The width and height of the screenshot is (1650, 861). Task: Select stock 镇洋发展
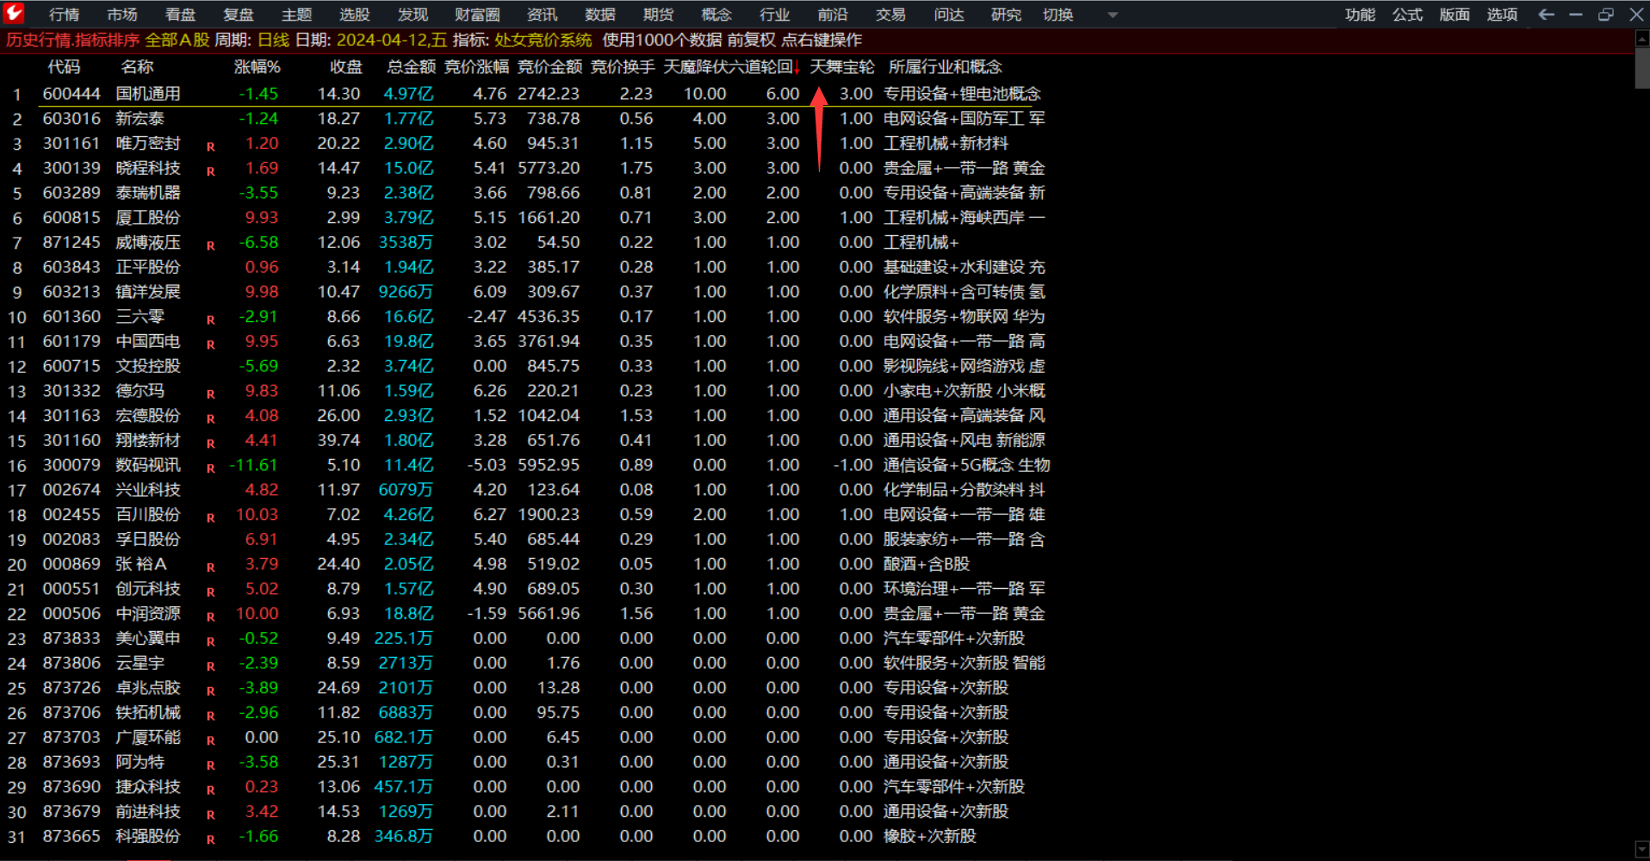tap(148, 292)
